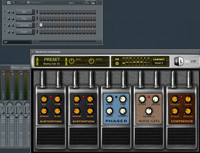The height and width of the screenshot is (153, 200).
Task: Click the Noise Gate TRESHOLD knob
Action: (149, 111)
